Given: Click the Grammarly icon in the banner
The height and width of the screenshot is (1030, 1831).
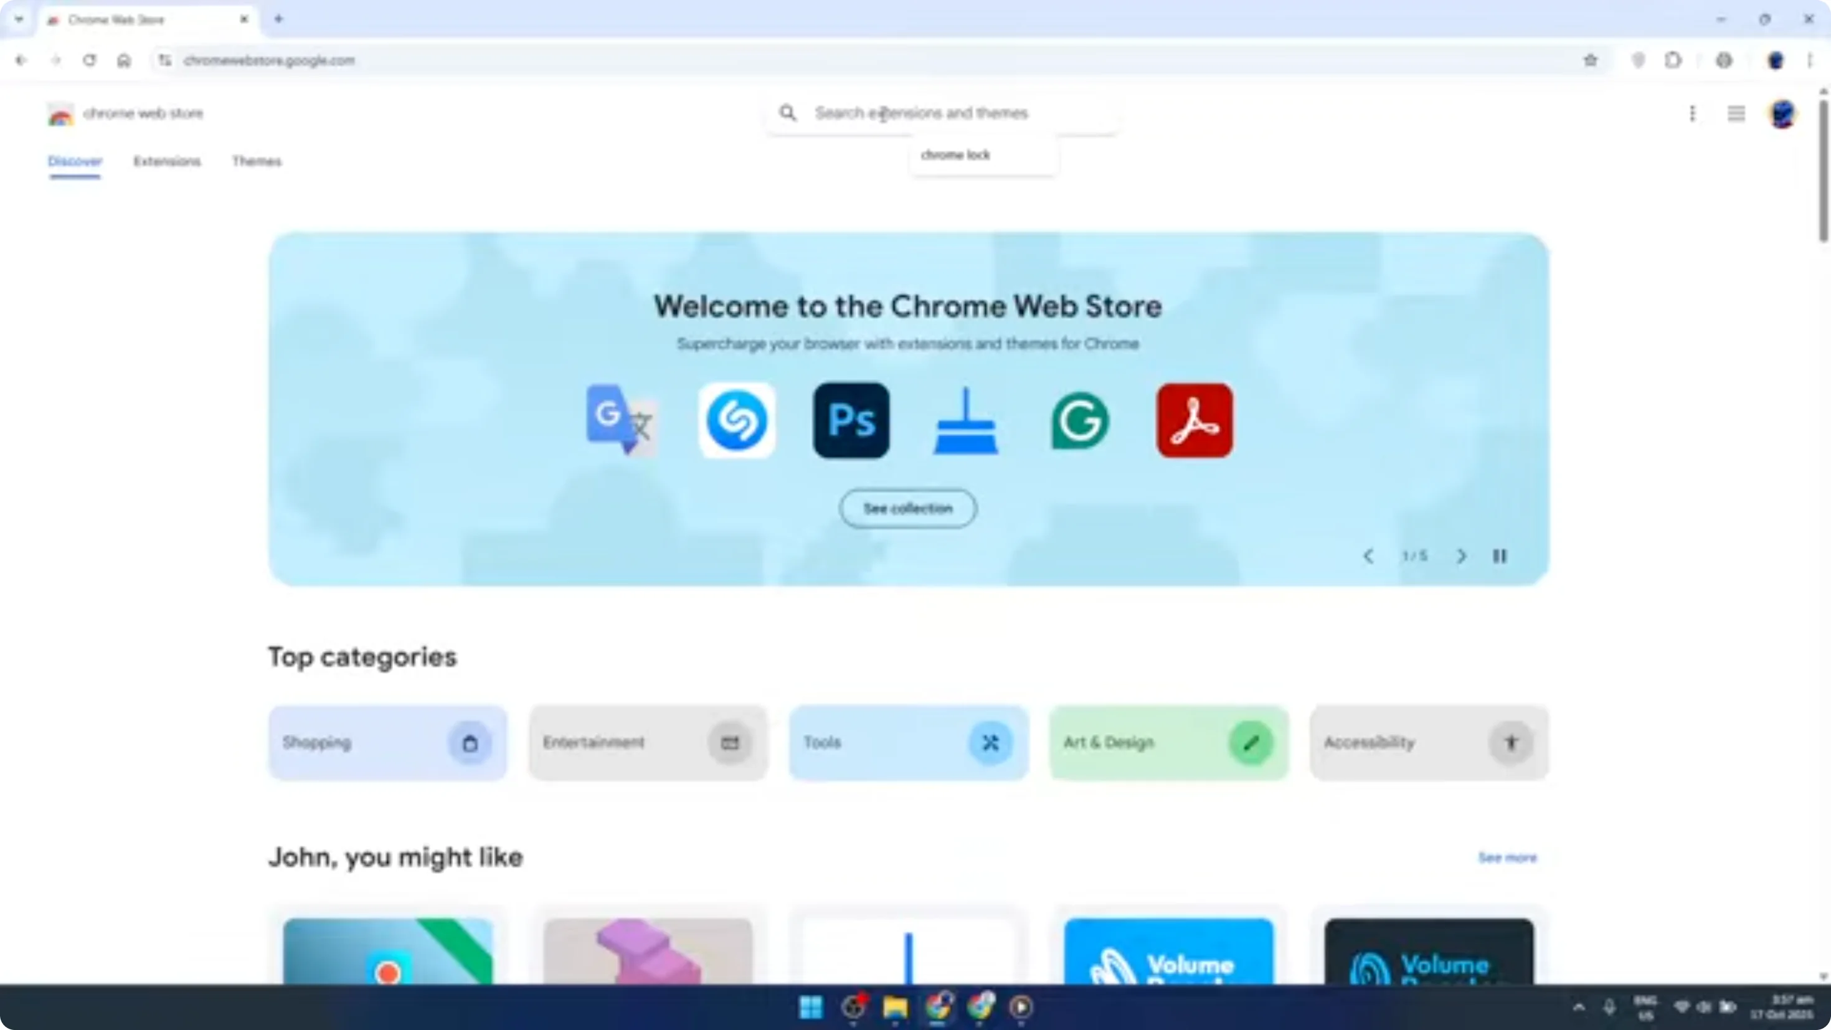Looking at the screenshot, I should tap(1080, 420).
